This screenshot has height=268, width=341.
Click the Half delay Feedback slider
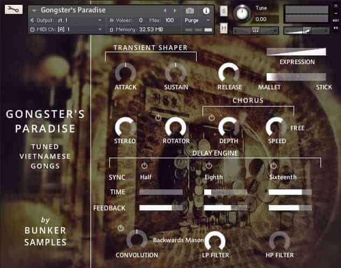click(161, 208)
